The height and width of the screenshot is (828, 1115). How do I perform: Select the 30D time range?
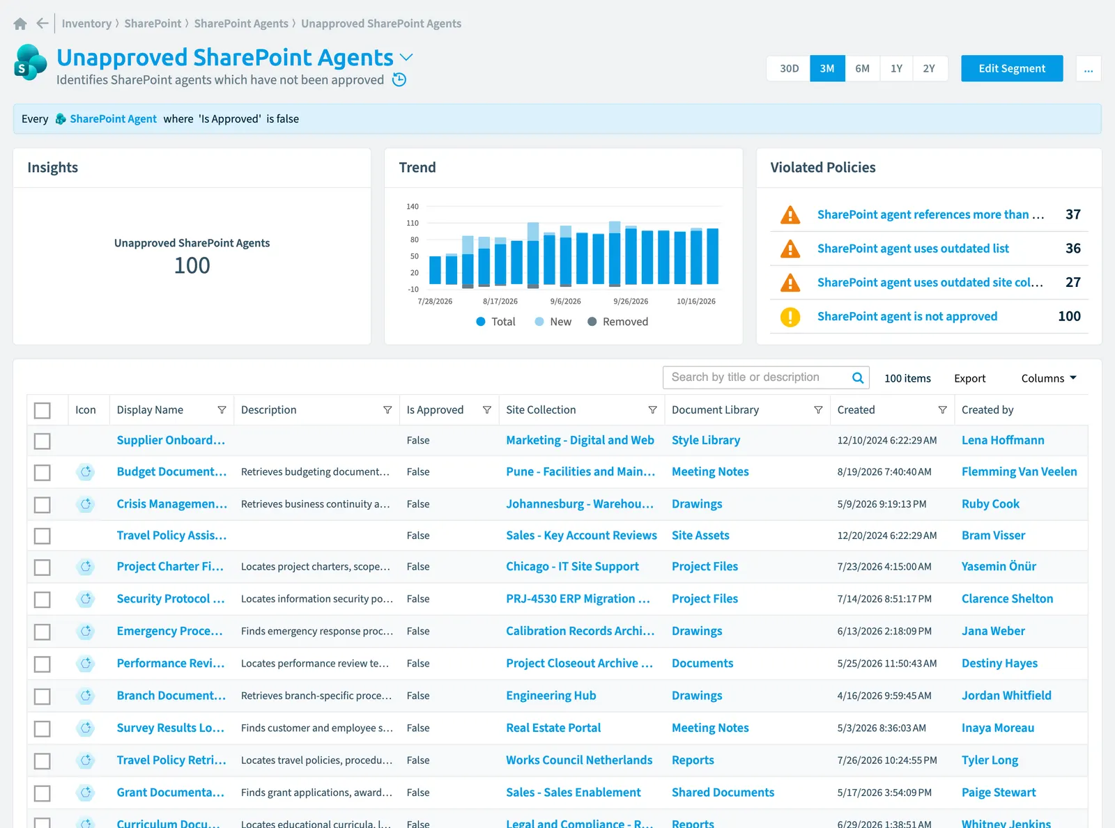coord(789,68)
